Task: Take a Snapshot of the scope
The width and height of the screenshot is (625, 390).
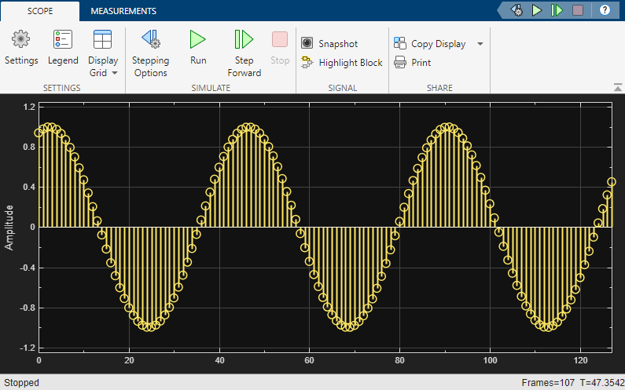Action: tap(329, 43)
